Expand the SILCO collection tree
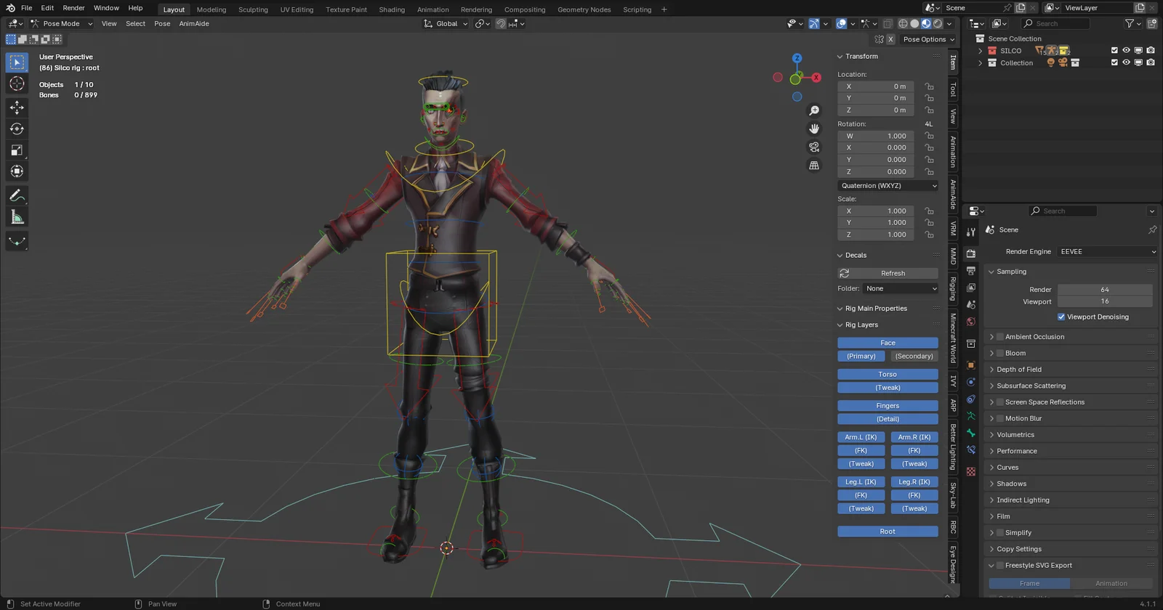1163x610 pixels. coord(980,51)
